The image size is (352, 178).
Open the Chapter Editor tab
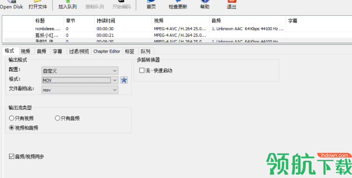pyautogui.click(x=107, y=52)
